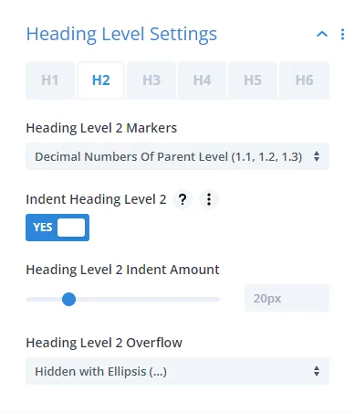Toggle the Indent Heading Level 2 switch
The width and height of the screenshot is (355, 414).
point(57,228)
